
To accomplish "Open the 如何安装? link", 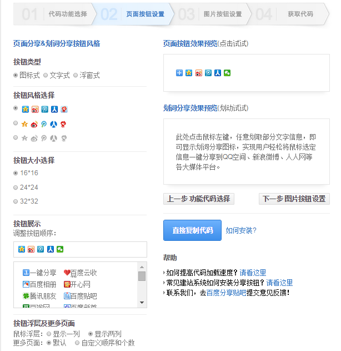I will click(241, 230).
